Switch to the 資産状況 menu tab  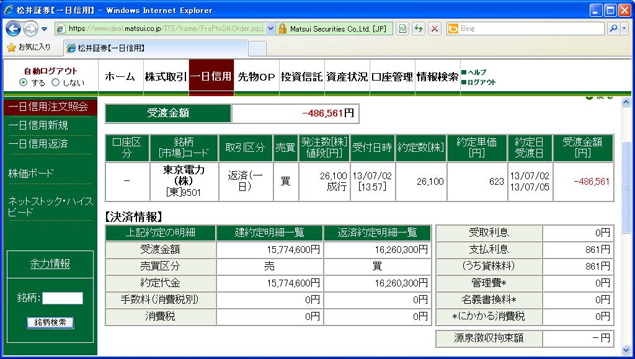click(x=347, y=77)
